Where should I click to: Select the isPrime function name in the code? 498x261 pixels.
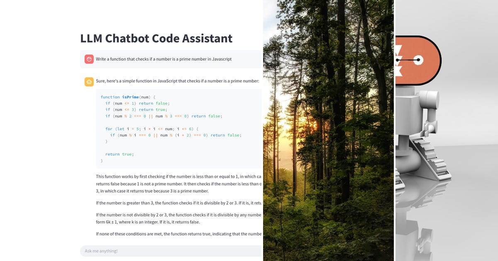click(x=130, y=97)
